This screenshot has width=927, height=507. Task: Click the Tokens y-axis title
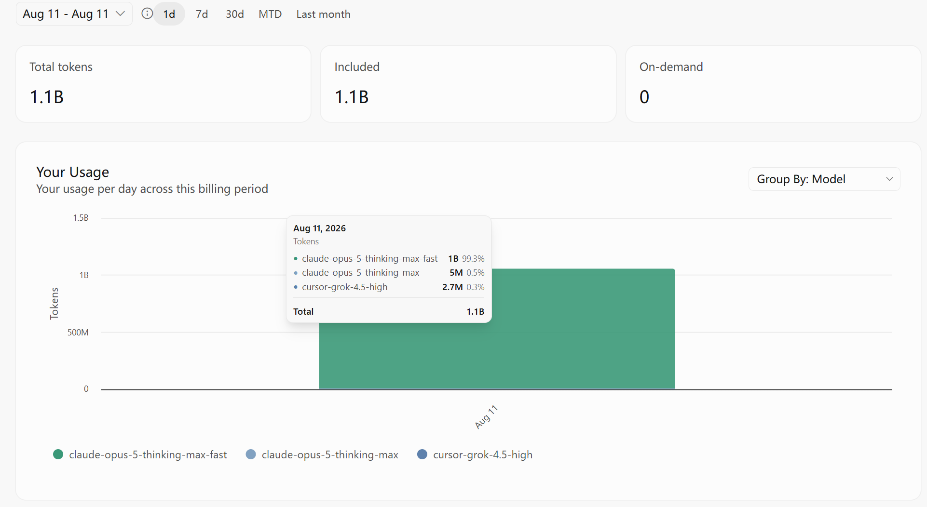pos(54,304)
